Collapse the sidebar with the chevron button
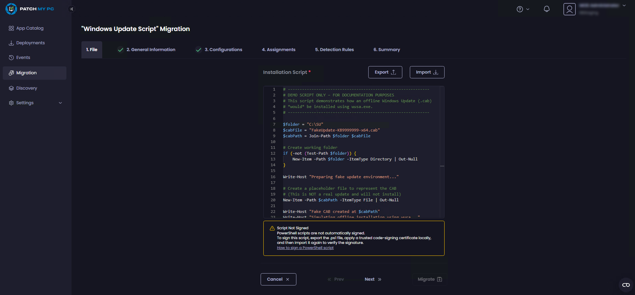This screenshot has width=635, height=295. point(72,9)
